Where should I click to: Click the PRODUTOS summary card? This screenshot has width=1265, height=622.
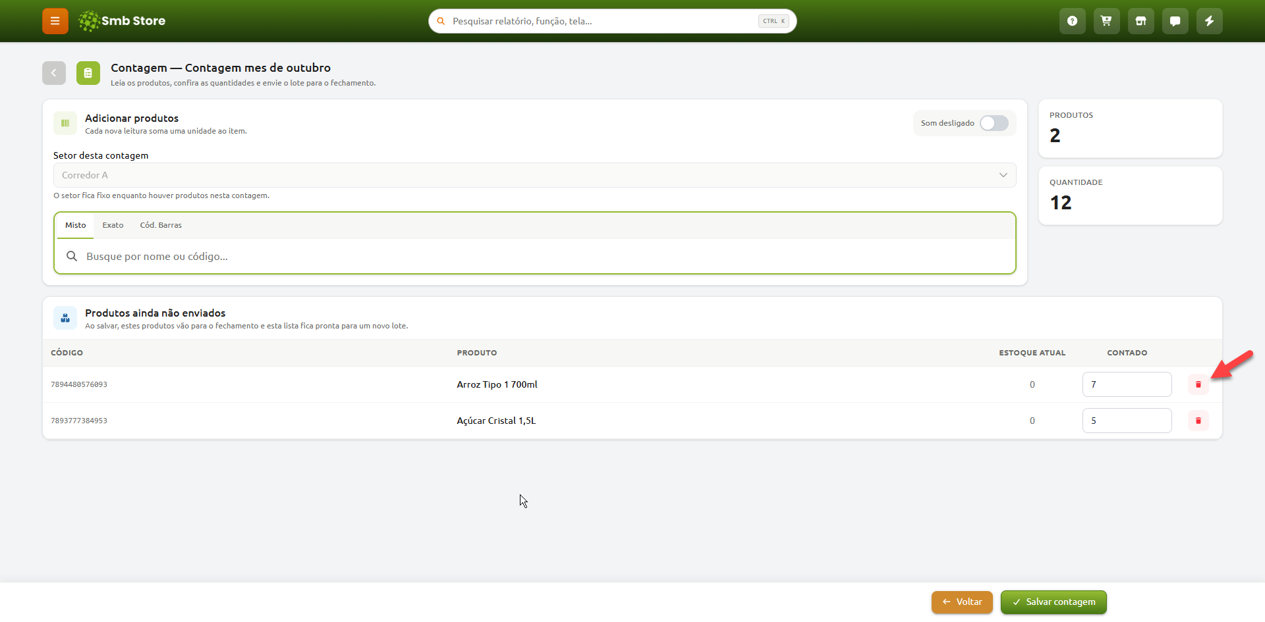[1131, 128]
